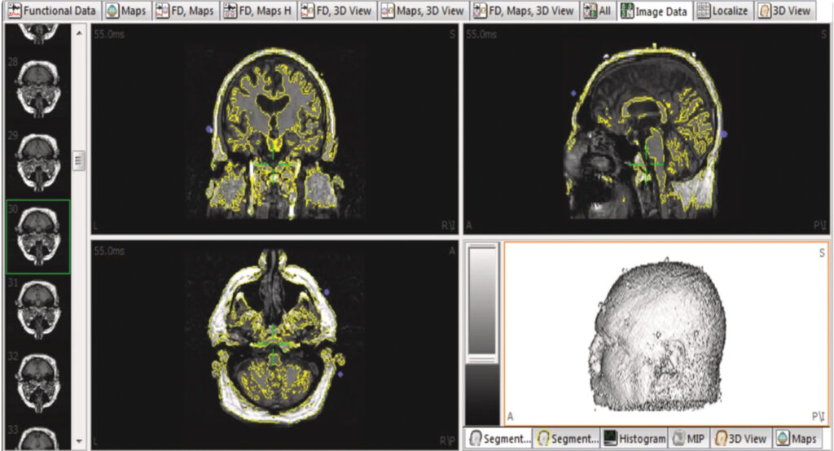Open the FD, Maps H tab

[258, 11]
